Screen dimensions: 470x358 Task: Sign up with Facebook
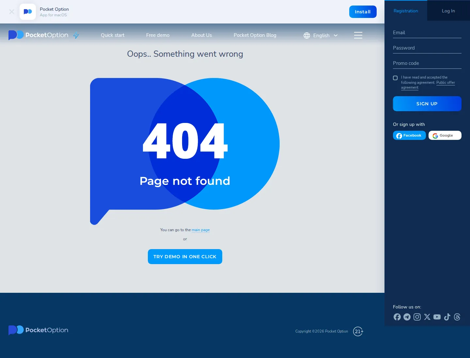tap(409, 135)
